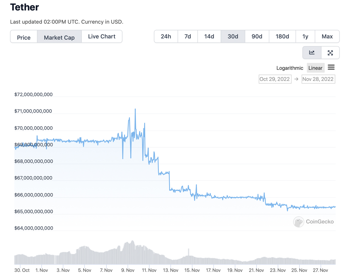This screenshot has width=353, height=276.
Task: Select the 1y time range
Action: (x=305, y=36)
